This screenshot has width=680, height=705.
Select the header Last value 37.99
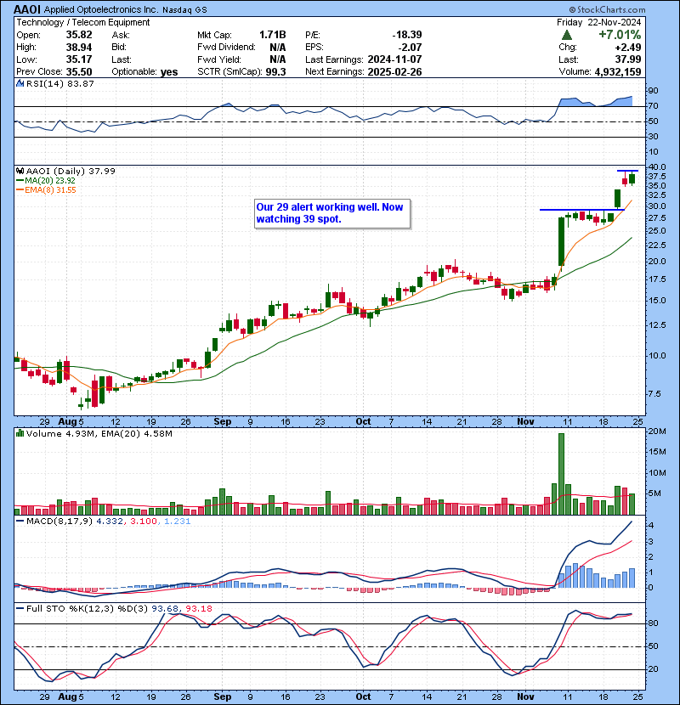629,59
